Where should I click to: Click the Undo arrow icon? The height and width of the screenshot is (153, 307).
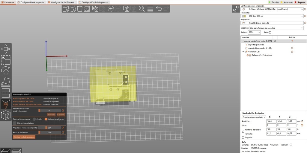tap(159, 9)
